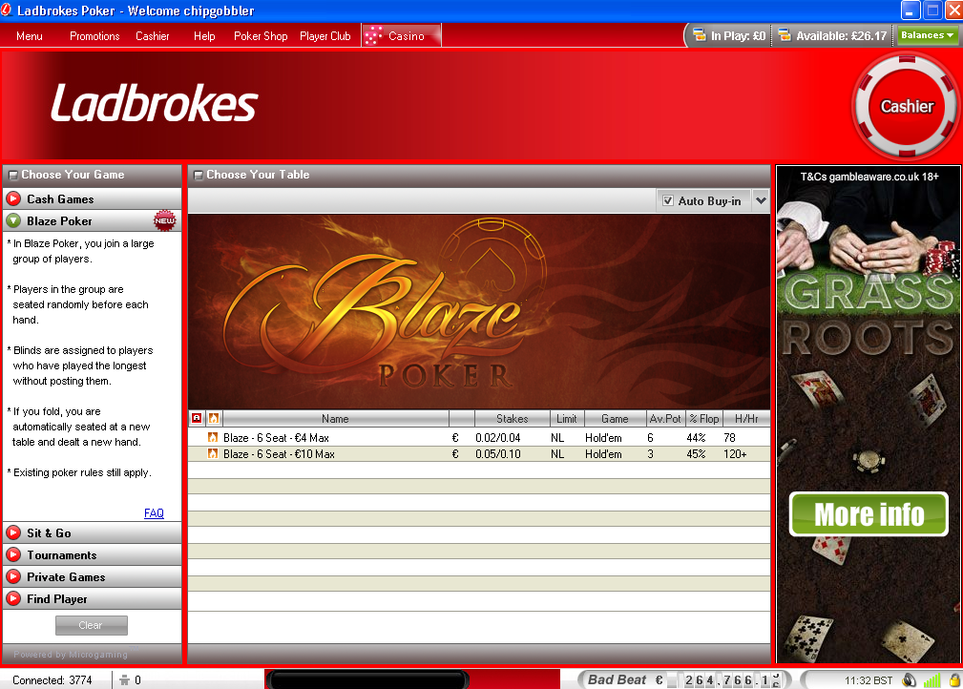Click the green connection signal bars icon

[932, 679]
